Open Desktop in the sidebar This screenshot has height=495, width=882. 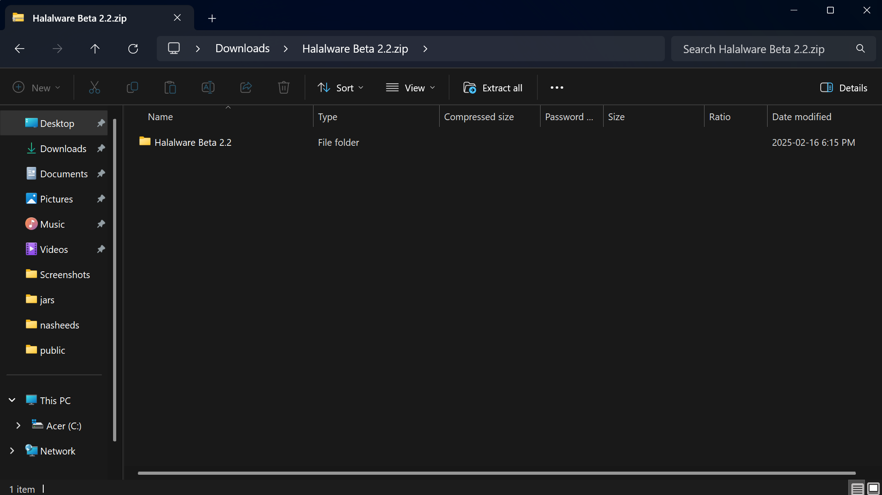(x=54, y=123)
